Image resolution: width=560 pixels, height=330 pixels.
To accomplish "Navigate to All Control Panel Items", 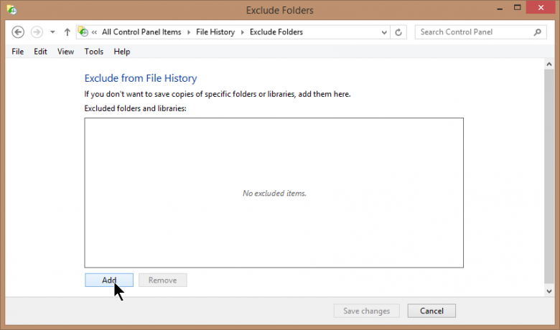I will [141, 32].
